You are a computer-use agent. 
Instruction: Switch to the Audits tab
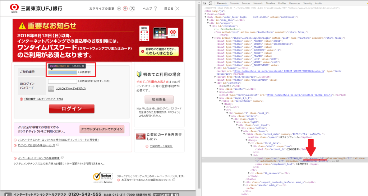point(318,3)
